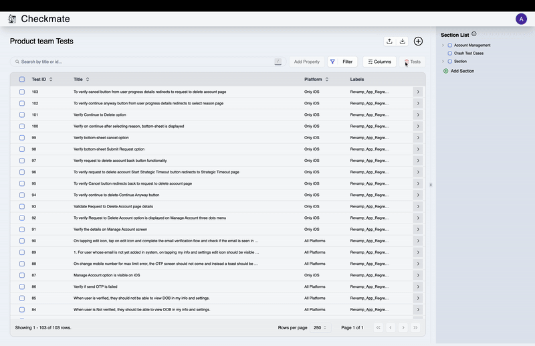
Task: Check the box for test 101
Action: pos(22,114)
